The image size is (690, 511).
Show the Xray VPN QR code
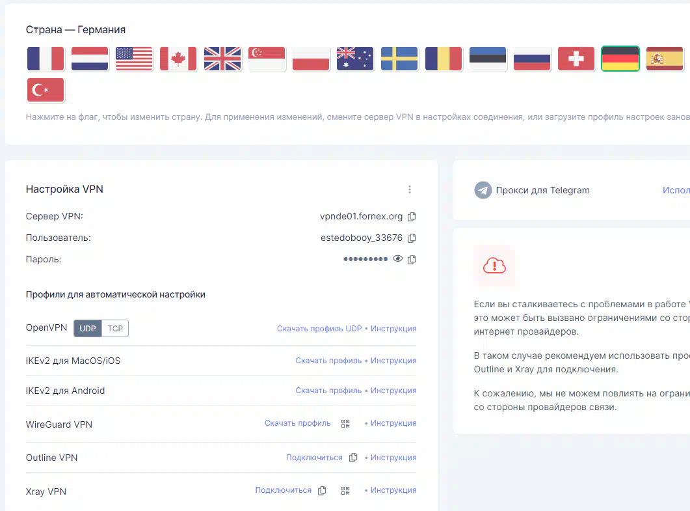coord(345,491)
